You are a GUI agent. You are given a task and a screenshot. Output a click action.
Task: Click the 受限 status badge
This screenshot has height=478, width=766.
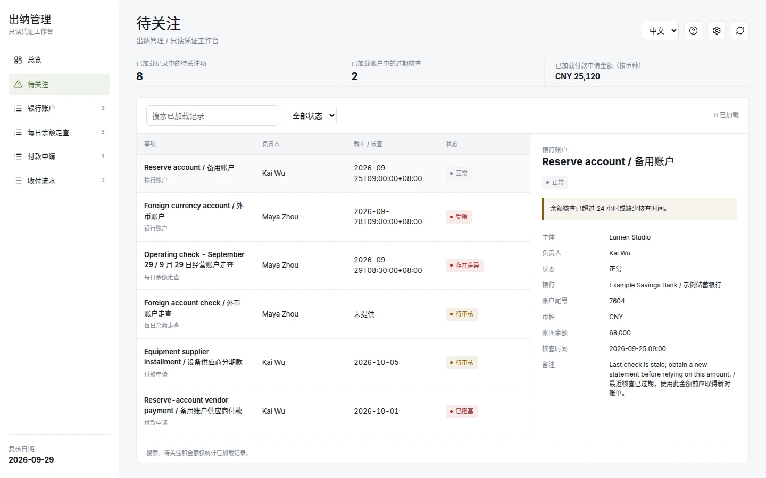[459, 217]
